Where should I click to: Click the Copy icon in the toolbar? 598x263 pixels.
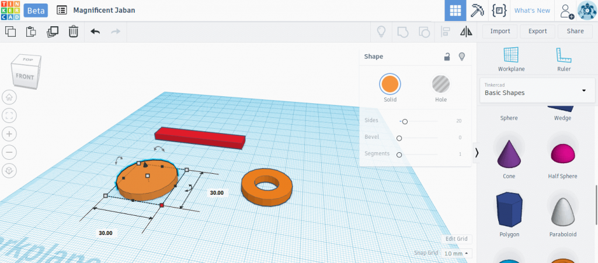(x=11, y=31)
